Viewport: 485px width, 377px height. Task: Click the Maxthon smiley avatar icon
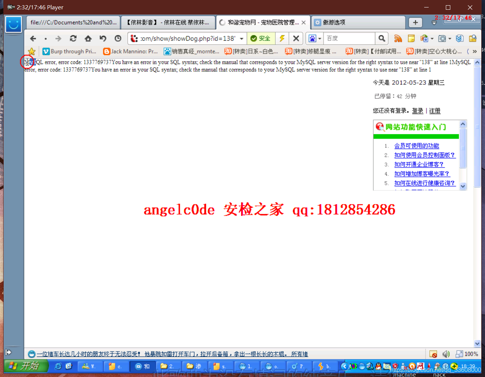tap(13, 24)
